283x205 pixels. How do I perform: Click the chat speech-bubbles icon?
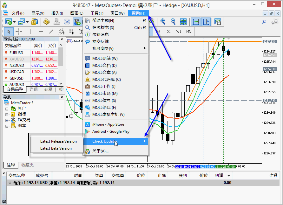point(275,22)
